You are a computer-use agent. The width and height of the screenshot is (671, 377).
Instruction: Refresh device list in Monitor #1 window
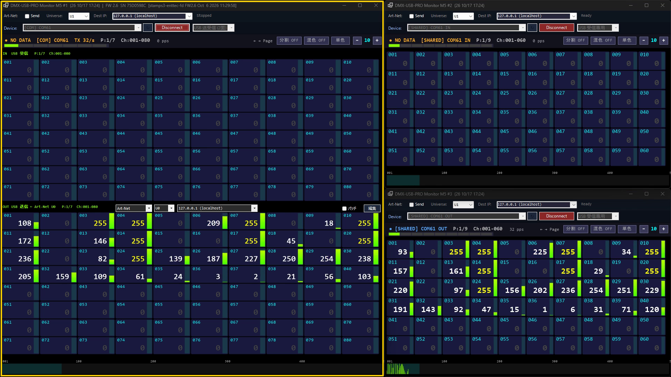pos(148,28)
